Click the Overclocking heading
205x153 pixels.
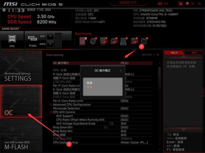tap(55, 55)
